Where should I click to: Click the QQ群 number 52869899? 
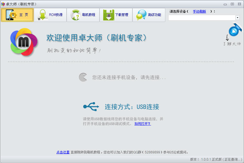(152, 152)
